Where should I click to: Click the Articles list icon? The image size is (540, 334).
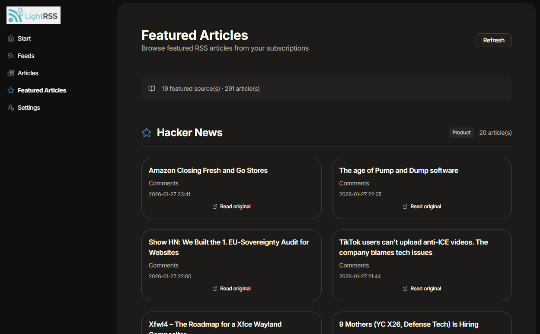point(10,73)
